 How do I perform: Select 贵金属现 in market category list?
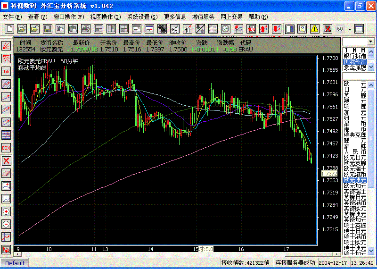[x=355, y=67]
